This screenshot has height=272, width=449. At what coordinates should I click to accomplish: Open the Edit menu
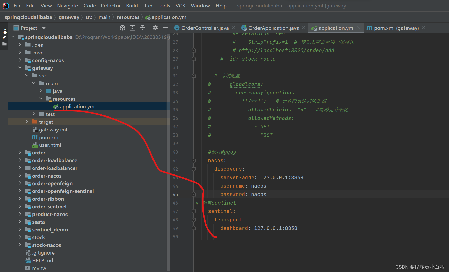(31, 6)
